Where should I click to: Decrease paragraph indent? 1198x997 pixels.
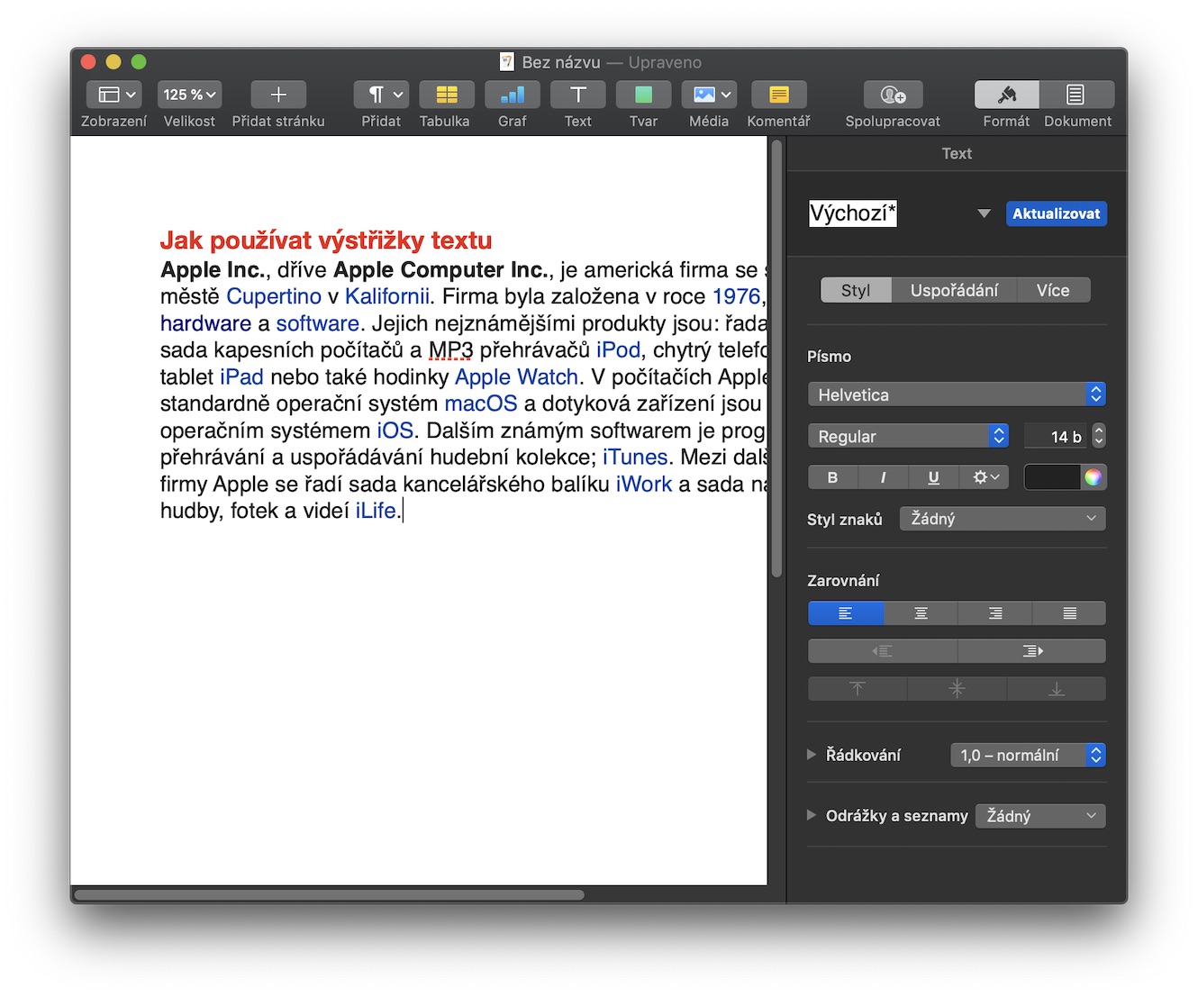(x=883, y=651)
